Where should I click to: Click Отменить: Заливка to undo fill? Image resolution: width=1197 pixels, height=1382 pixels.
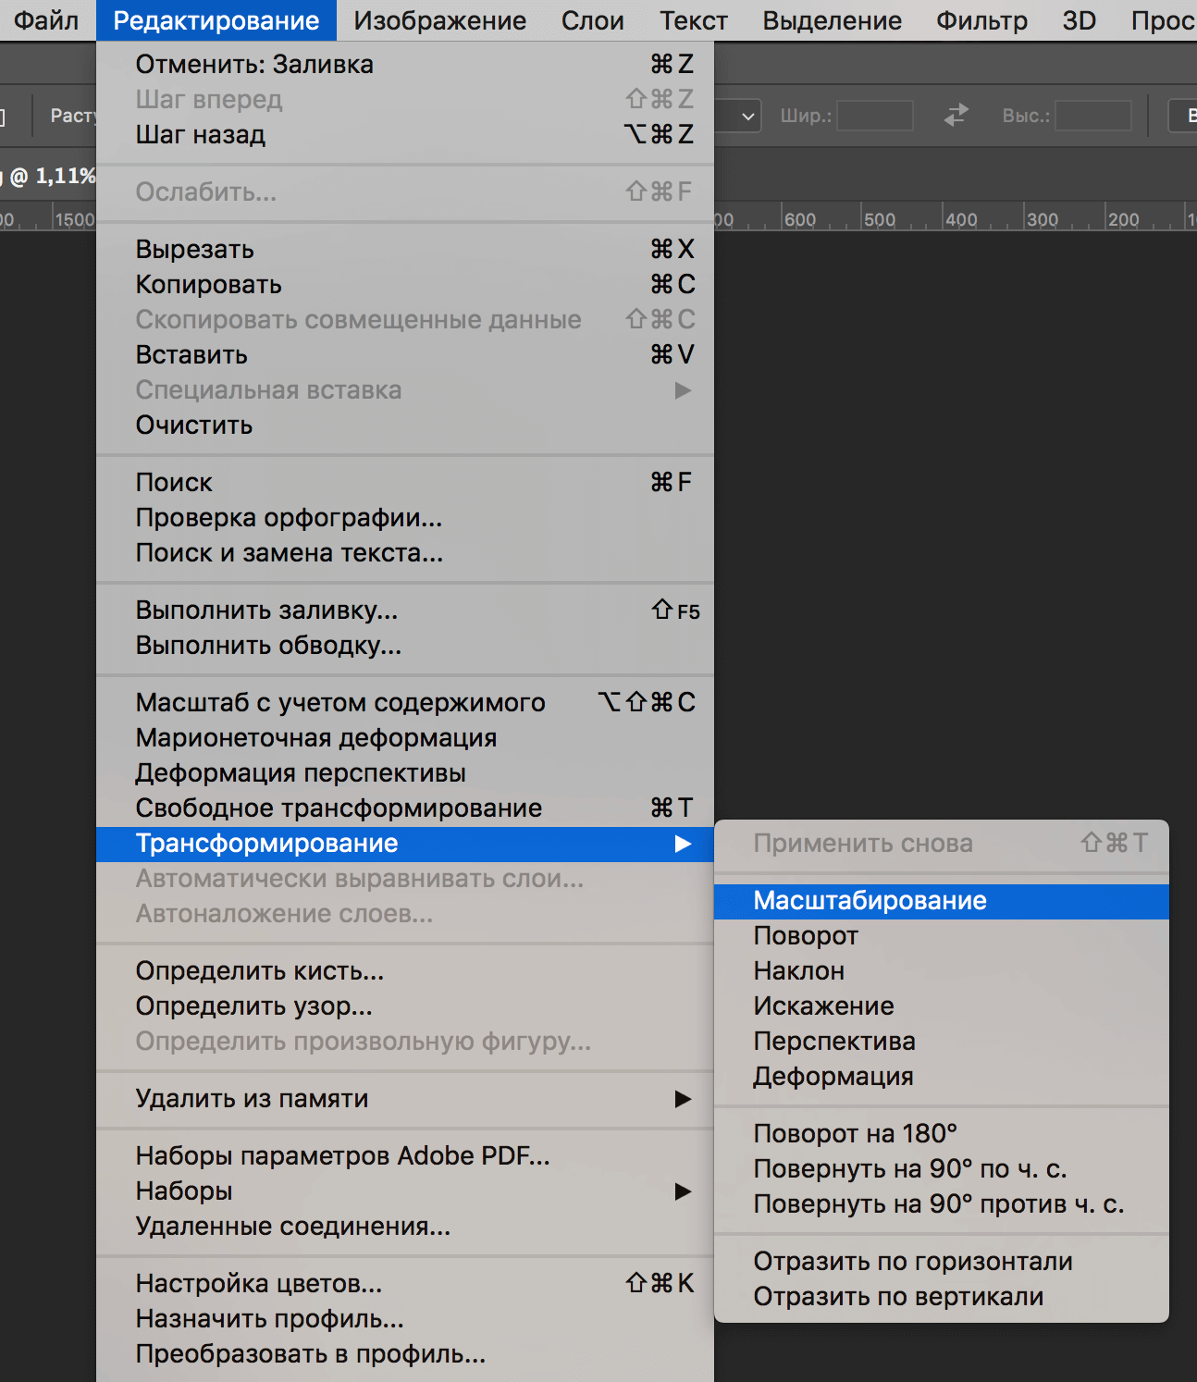pos(254,64)
